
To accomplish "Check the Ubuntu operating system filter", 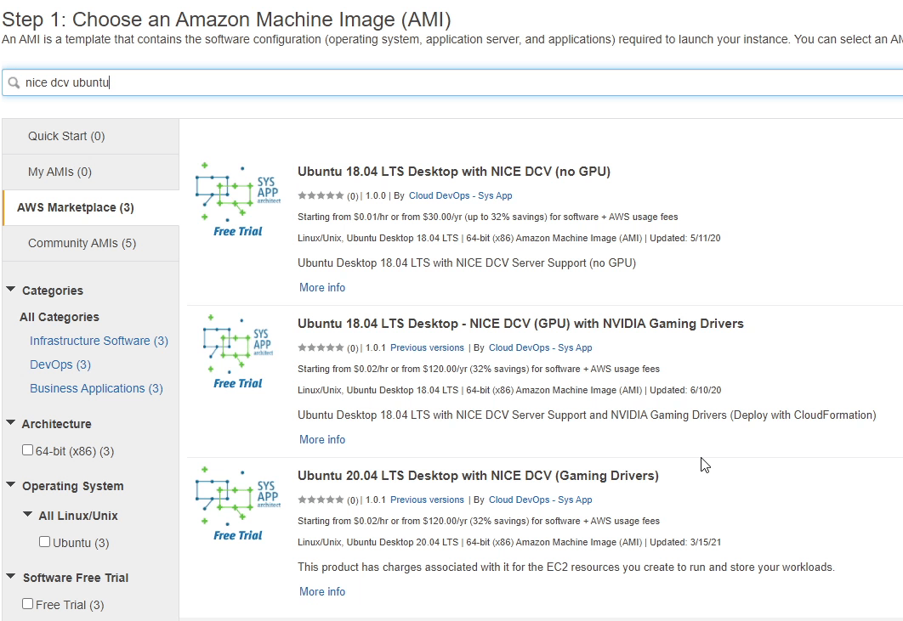I will pyautogui.click(x=43, y=541).
